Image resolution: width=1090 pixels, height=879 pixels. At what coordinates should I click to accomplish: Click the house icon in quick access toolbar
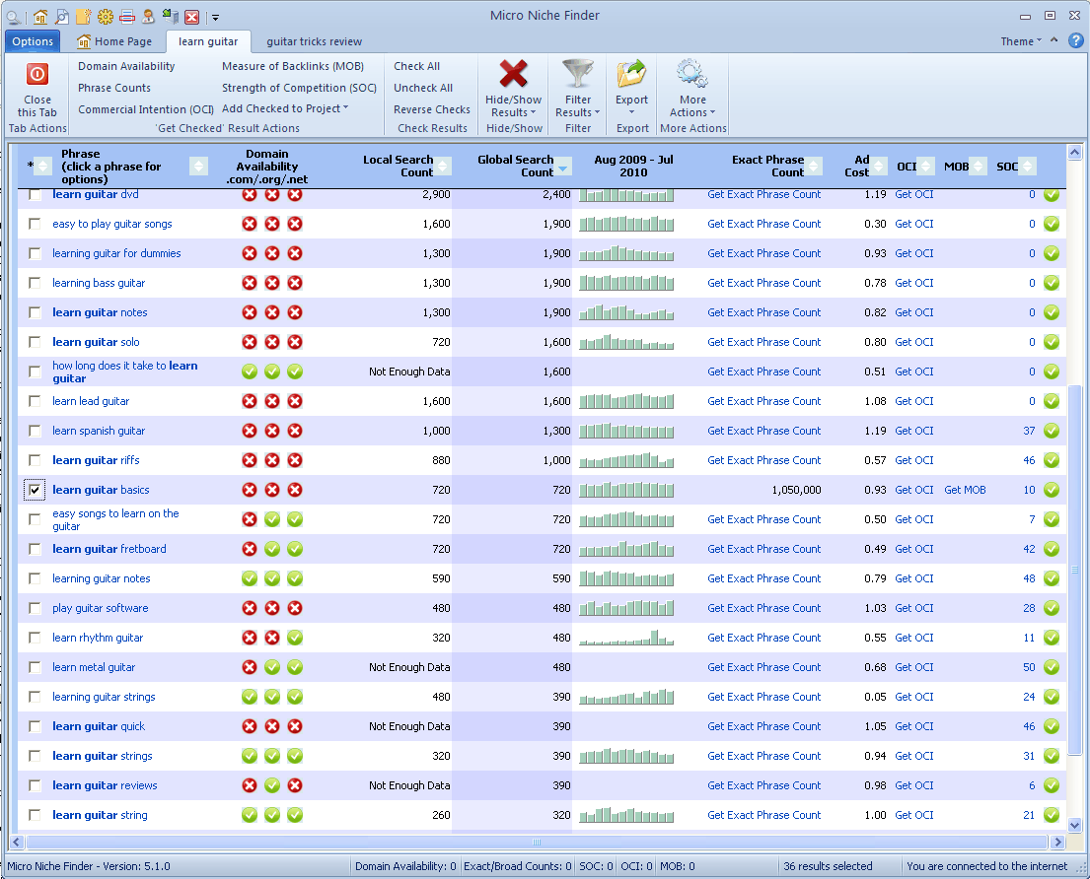click(x=40, y=16)
